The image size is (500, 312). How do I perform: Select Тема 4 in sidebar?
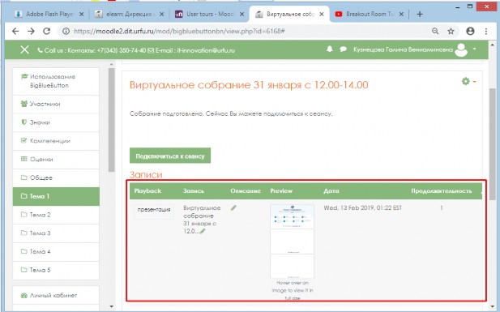click(x=56, y=252)
